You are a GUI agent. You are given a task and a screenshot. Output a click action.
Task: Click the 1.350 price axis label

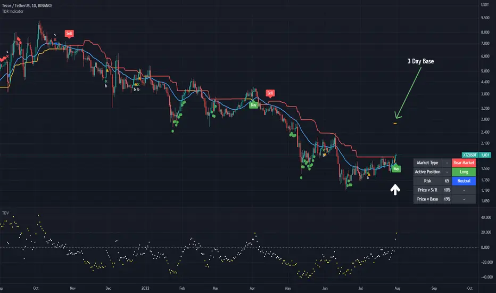[485, 180]
